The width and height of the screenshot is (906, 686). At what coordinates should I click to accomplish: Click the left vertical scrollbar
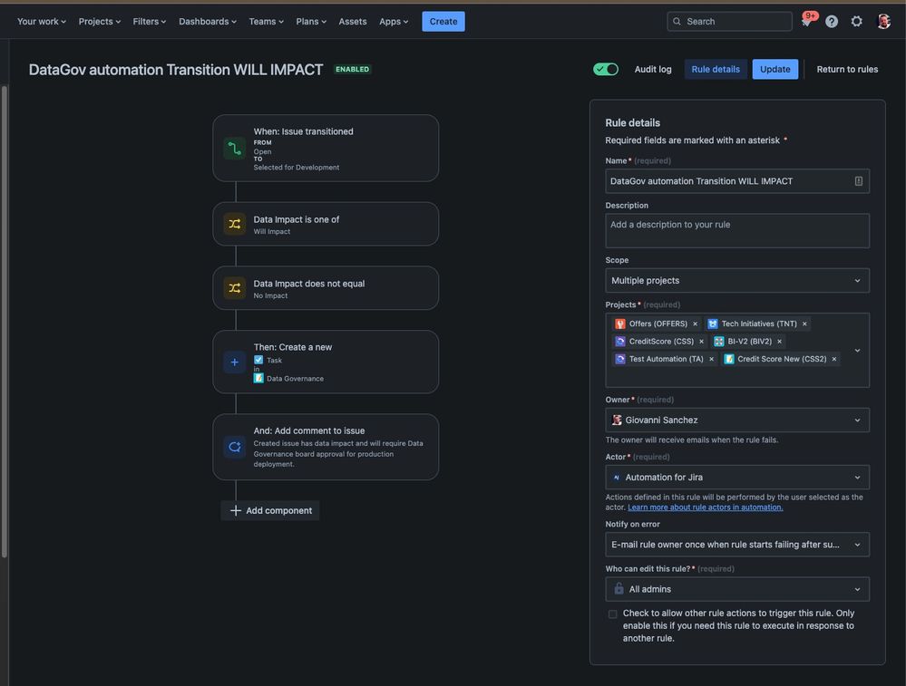tap(5, 322)
